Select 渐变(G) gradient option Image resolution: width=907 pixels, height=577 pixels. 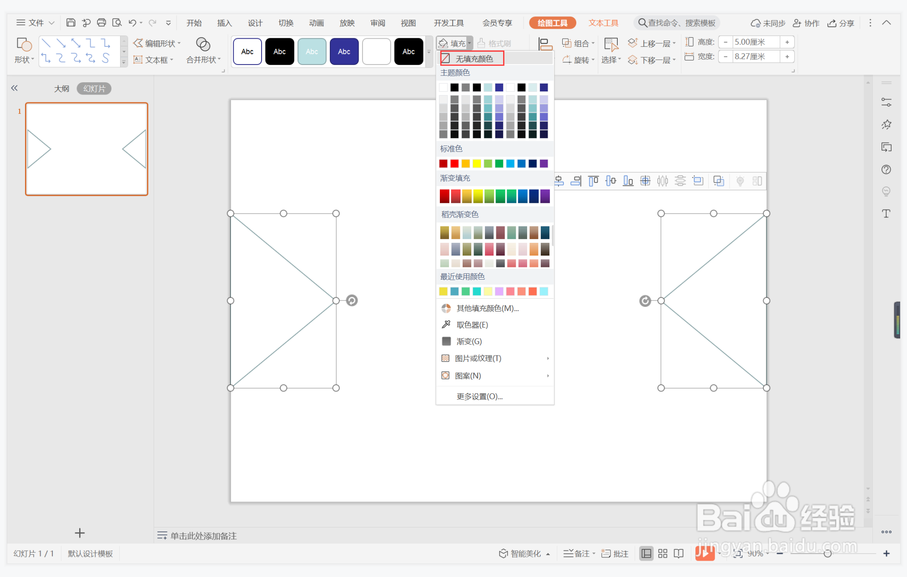coord(469,341)
